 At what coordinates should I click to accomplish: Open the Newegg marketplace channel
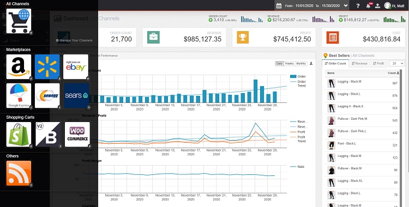47,95
